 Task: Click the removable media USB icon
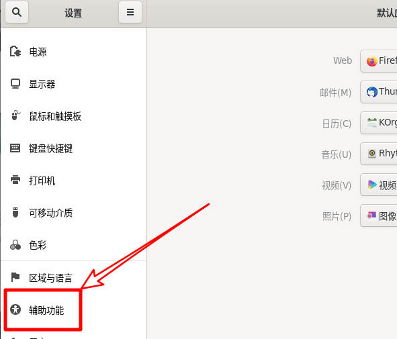point(15,212)
